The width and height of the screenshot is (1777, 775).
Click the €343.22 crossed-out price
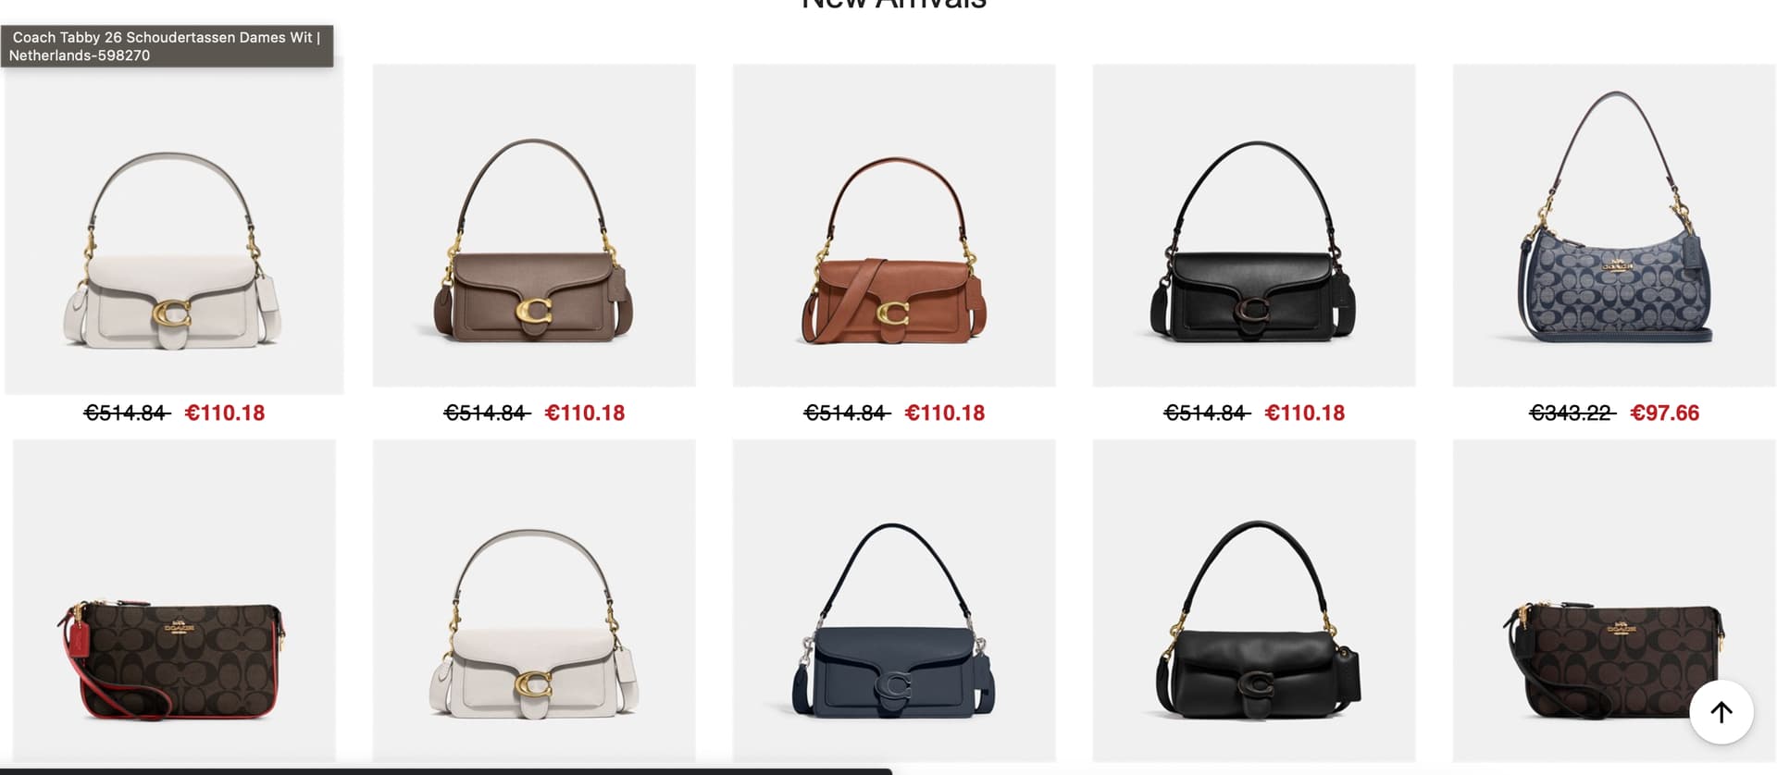pyautogui.click(x=1572, y=412)
